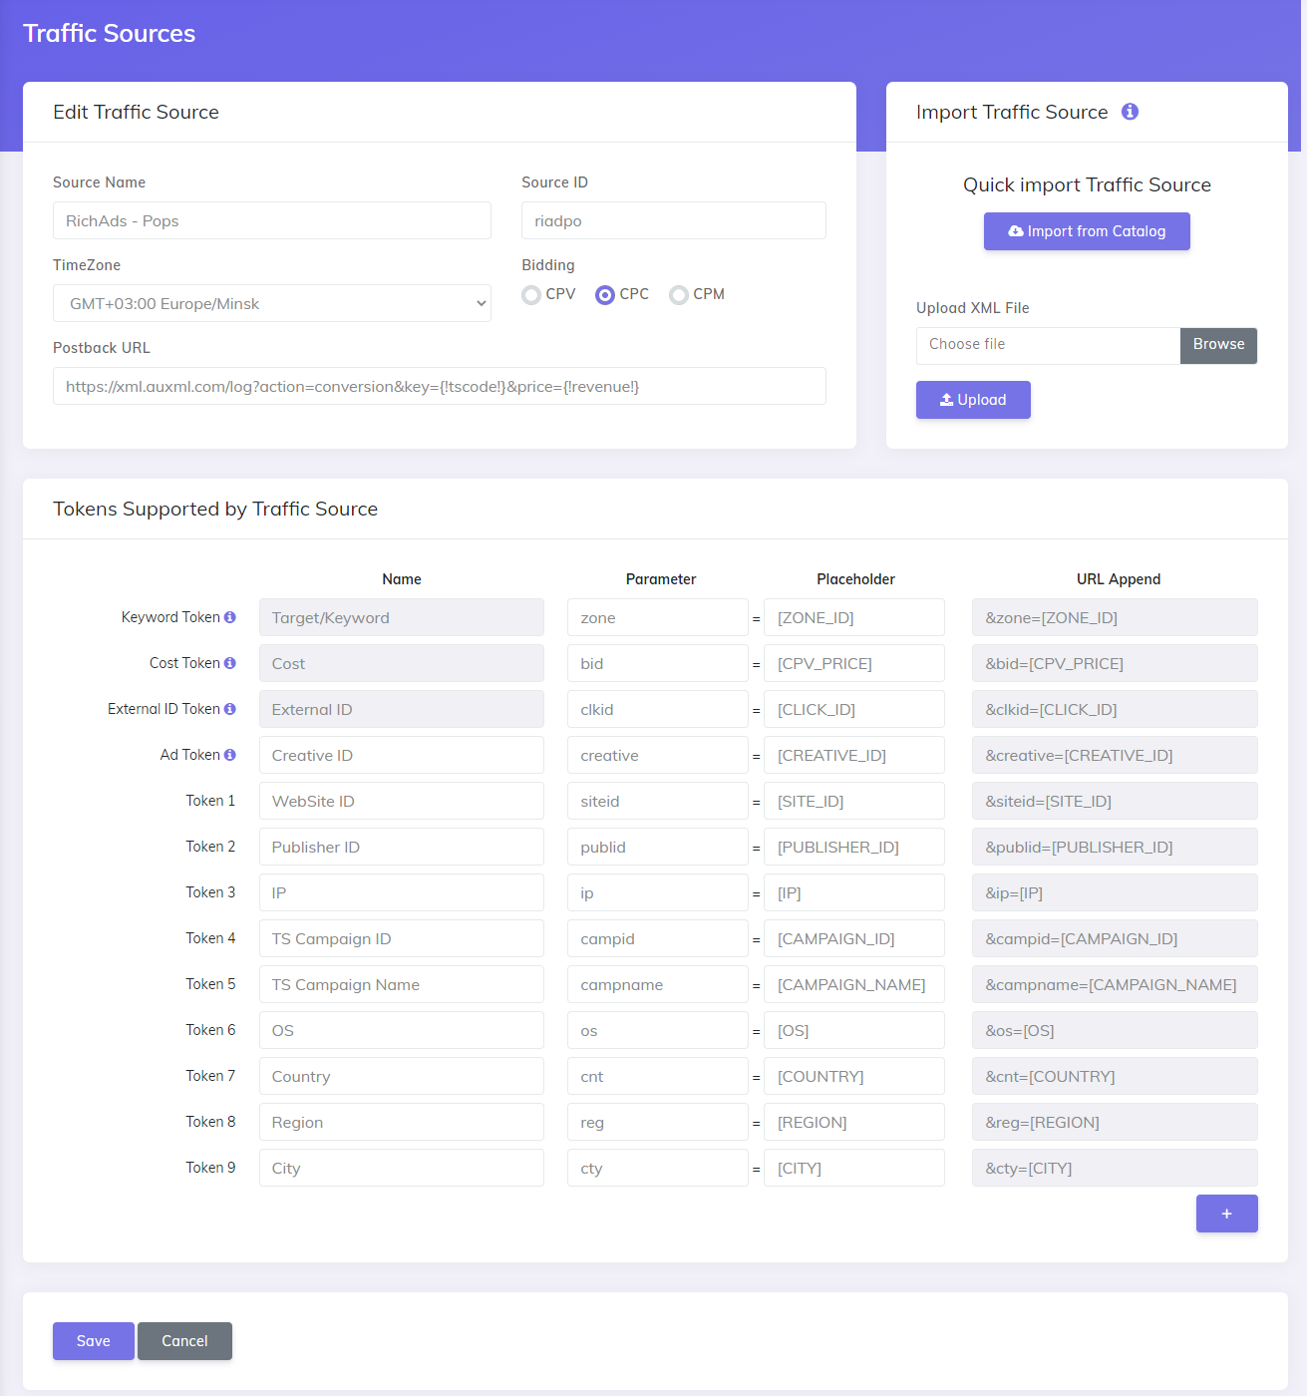The image size is (1307, 1396).
Task: Open the TimeZone dropdown
Action: pos(271,303)
